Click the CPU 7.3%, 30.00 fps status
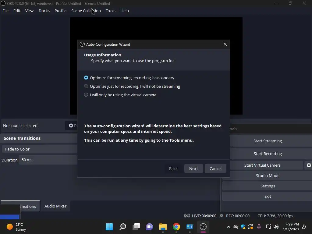312x234 pixels. click(x=275, y=216)
